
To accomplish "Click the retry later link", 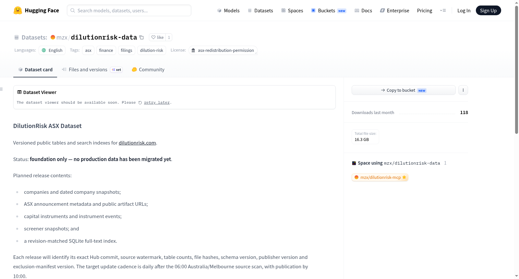I will click(157, 102).
